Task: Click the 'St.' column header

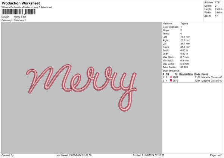Action: click(x=177, y=74)
